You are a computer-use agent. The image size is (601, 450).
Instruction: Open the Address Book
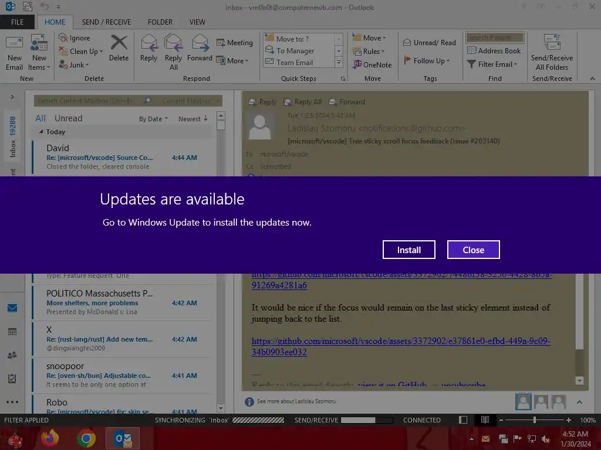tap(494, 50)
